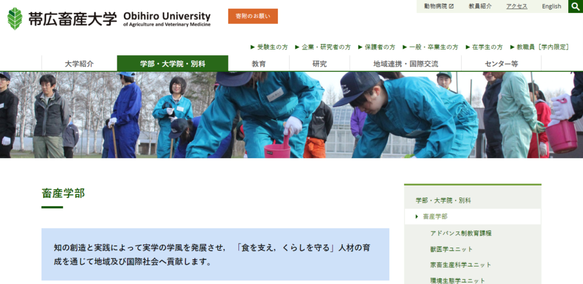
Task: Open アドバンス制教育課程 in the sidebar
Action: point(461,233)
